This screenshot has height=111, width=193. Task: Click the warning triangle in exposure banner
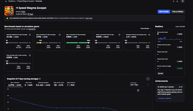(x=7, y=18)
